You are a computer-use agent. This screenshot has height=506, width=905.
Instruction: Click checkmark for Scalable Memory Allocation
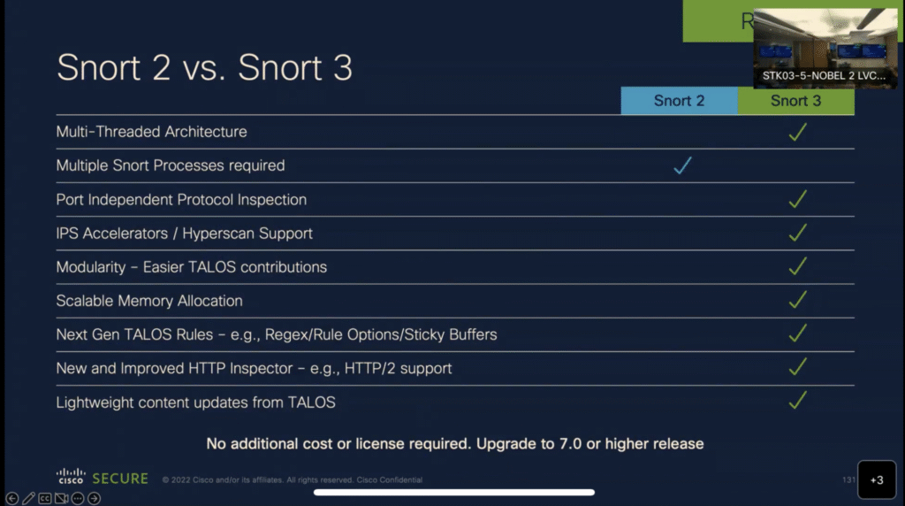[797, 300]
